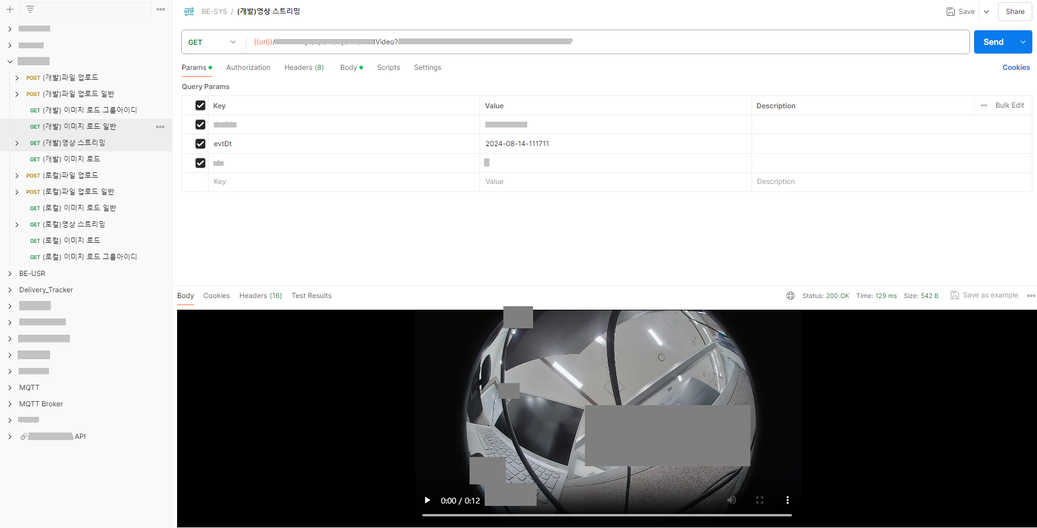Open the request Body tab

(351, 68)
